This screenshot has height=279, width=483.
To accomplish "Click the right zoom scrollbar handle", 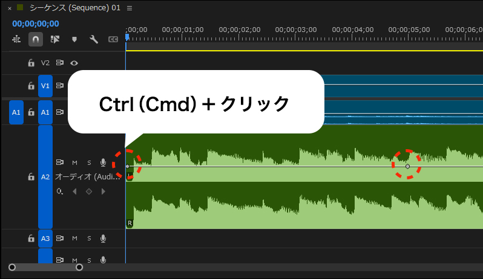I will click(x=79, y=268).
